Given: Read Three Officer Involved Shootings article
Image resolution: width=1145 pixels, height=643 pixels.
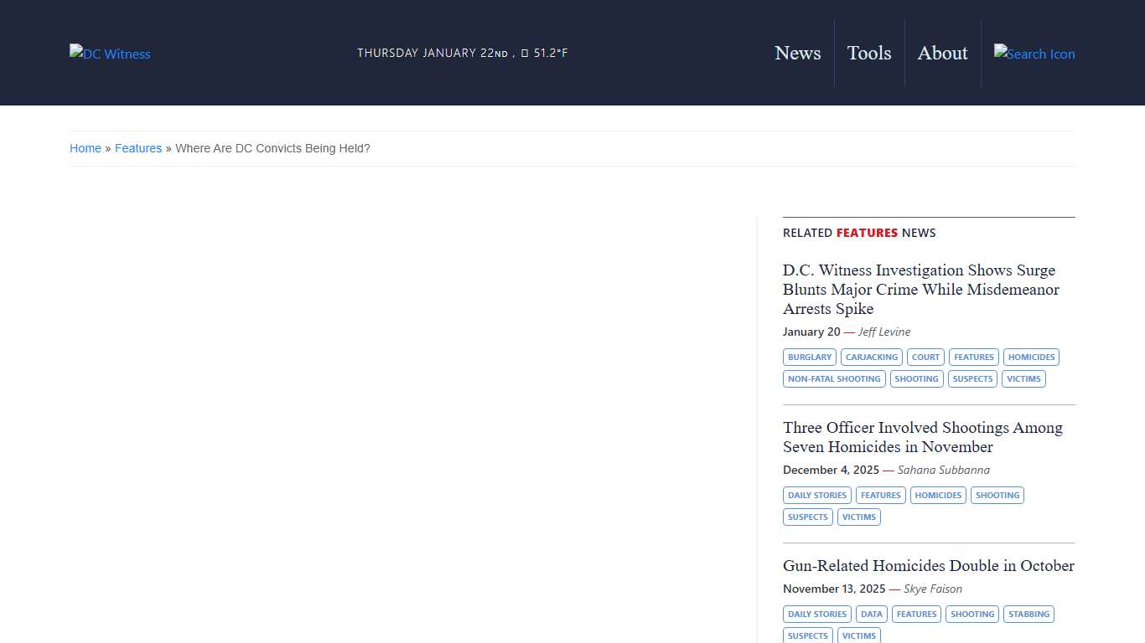Looking at the screenshot, I should tap(922, 437).
